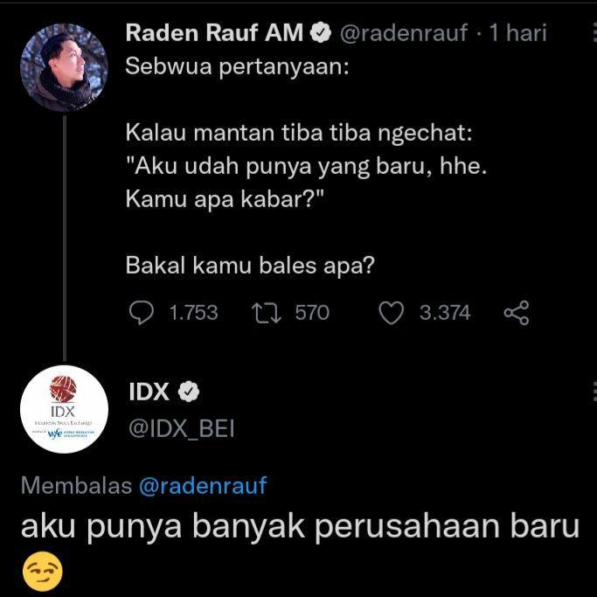597x597 pixels.
Task: Open more options on Raden Rauf's tweet
Action: 594,32
